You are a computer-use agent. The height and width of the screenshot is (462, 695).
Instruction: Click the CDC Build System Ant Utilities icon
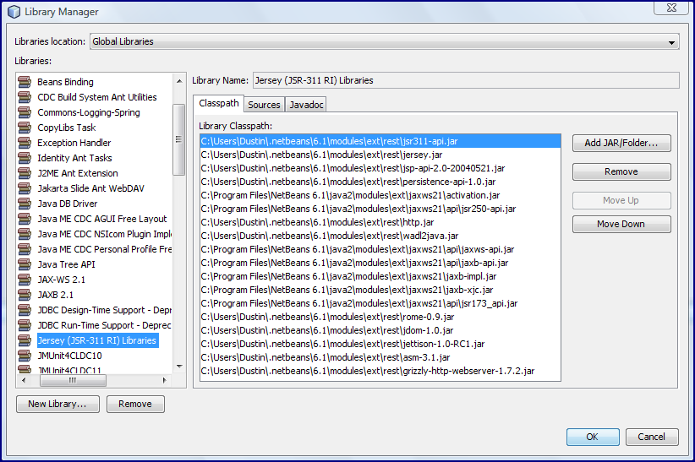pyautogui.click(x=25, y=97)
